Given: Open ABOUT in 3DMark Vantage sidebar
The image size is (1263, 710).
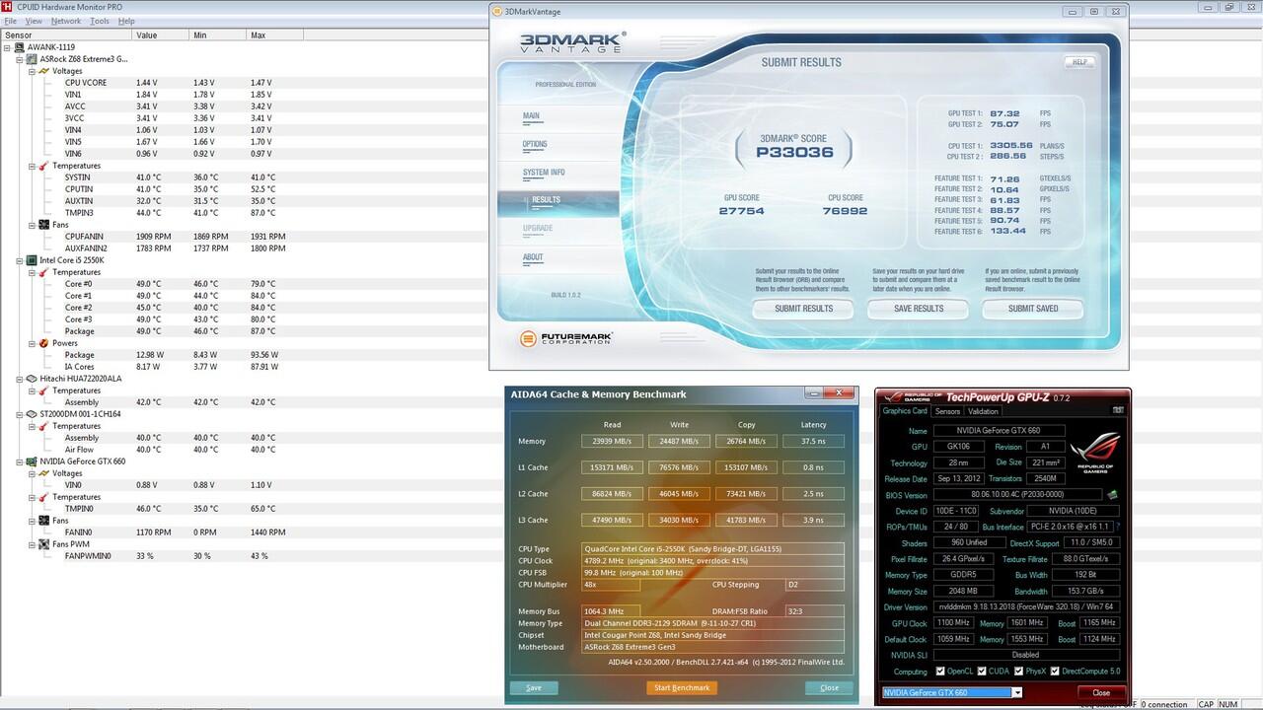Looking at the screenshot, I should pos(533,257).
